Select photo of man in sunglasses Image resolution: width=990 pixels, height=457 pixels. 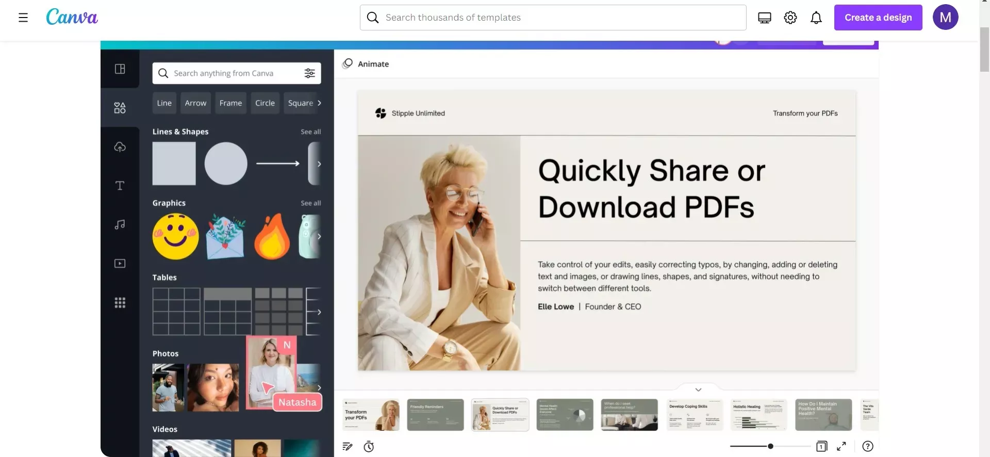(168, 387)
